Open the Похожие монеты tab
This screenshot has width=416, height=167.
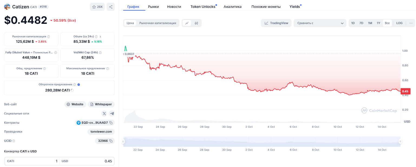(266, 6)
